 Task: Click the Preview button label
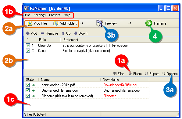pyautogui.click(x=111, y=23)
